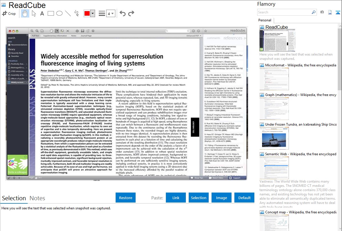Viewport: 342px width, 231px height.
Task: Open the annotation color dropdown arrow
Action: (x=93, y=13)
